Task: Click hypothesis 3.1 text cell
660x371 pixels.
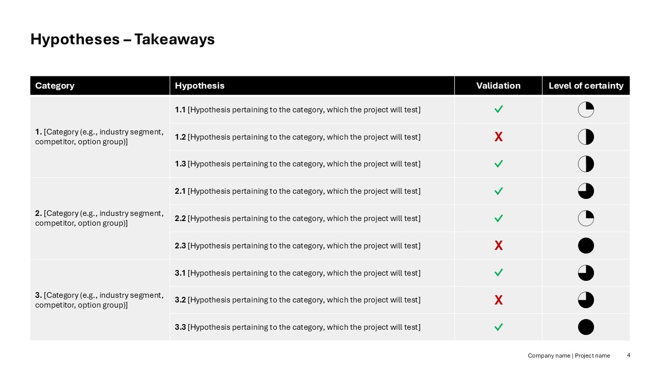Action: click(298, 273)
